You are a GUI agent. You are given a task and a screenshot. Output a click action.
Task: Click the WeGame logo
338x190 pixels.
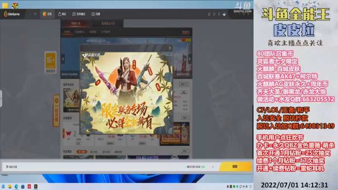click(x=12, y=14)
